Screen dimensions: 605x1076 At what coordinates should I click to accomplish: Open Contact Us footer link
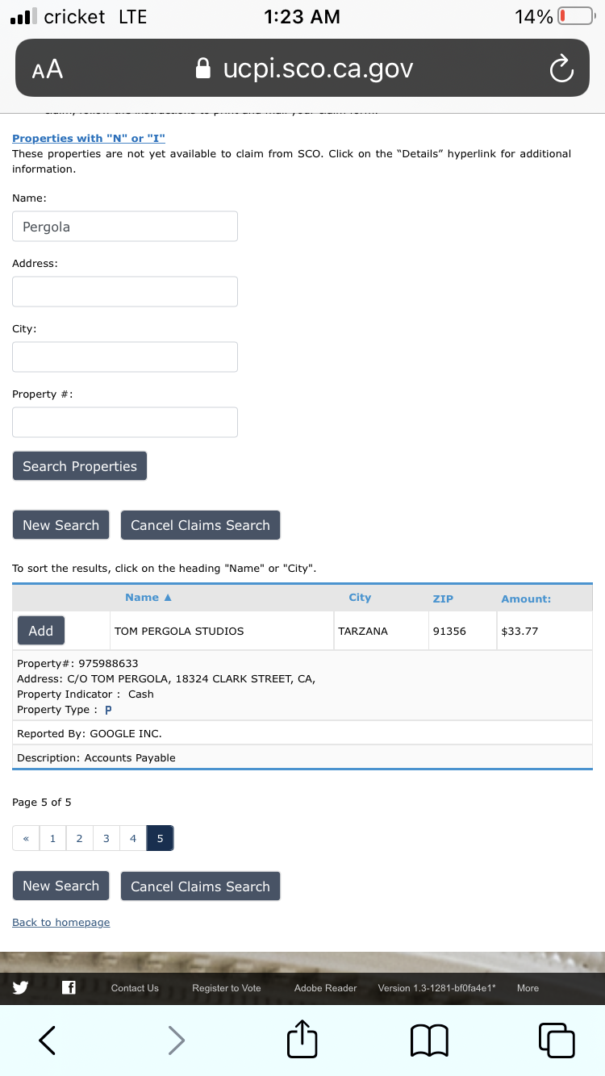tap(135, 988)
